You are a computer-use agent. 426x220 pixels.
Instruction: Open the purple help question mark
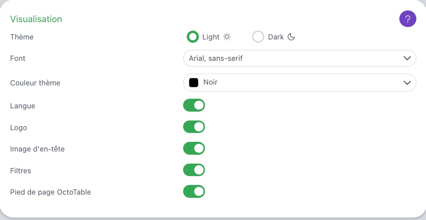point(407,19)
